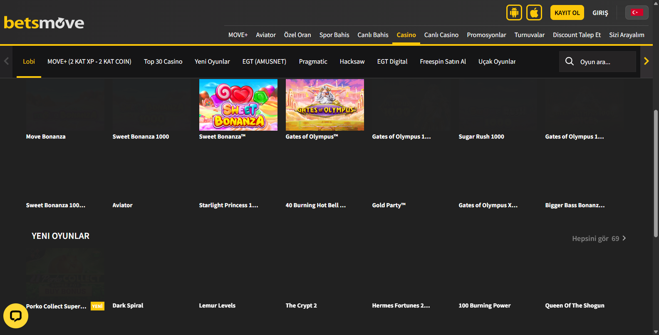This screenshot has width=659, height=335.
Task: Click the search magnifier icon
Action: (x=569, y=62)
